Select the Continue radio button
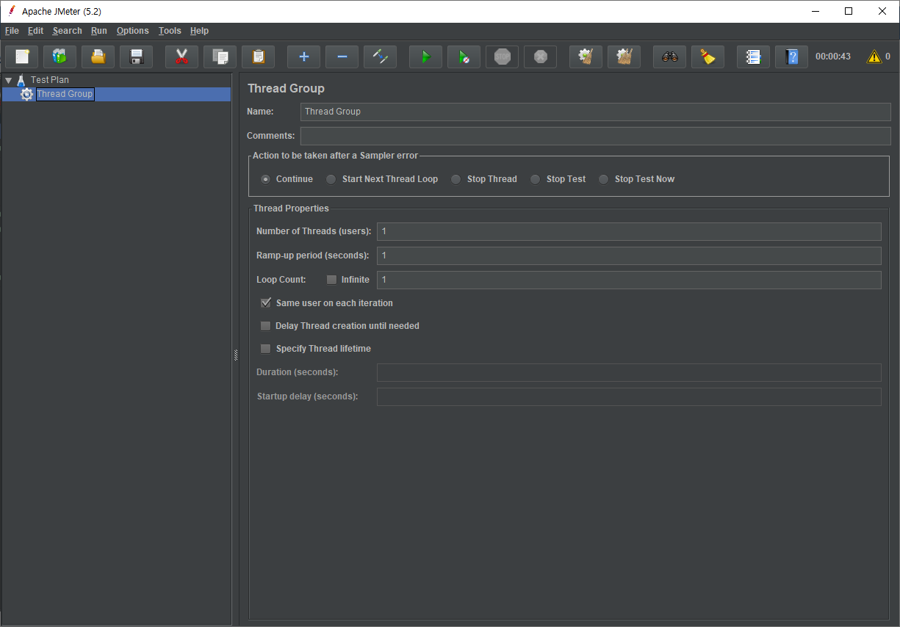Image resolution: width=900 pixels, height=627 pixels. 266,179
